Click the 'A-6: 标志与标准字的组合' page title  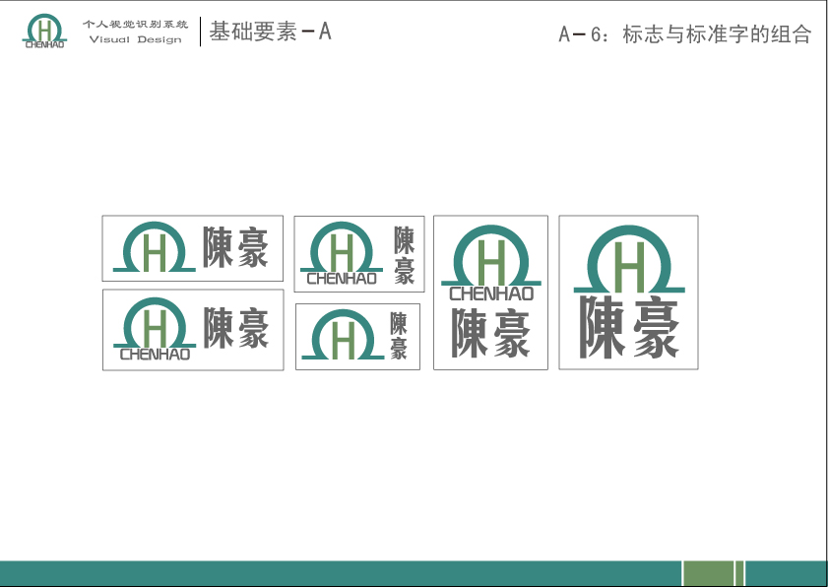[684, 34]
